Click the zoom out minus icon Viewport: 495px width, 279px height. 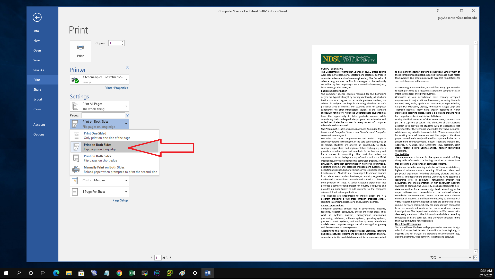pos(440,258)
